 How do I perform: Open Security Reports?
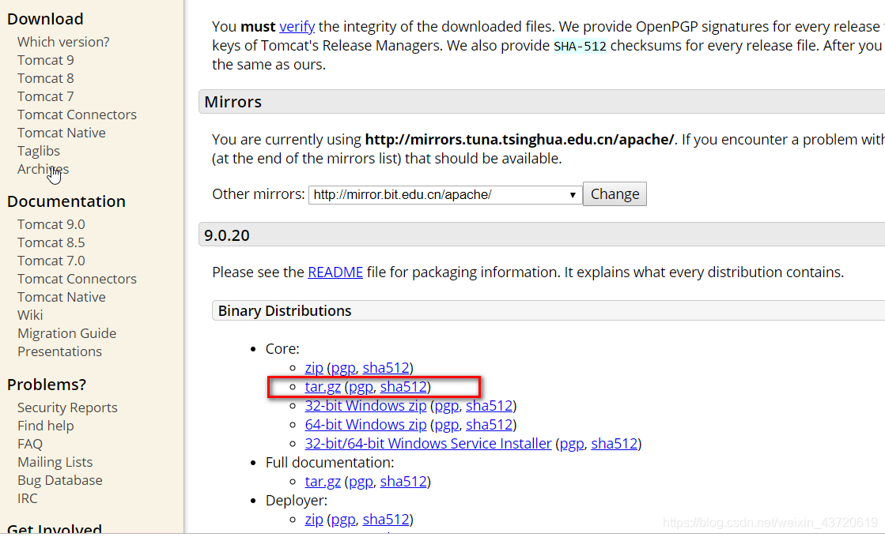pos(67,407)
